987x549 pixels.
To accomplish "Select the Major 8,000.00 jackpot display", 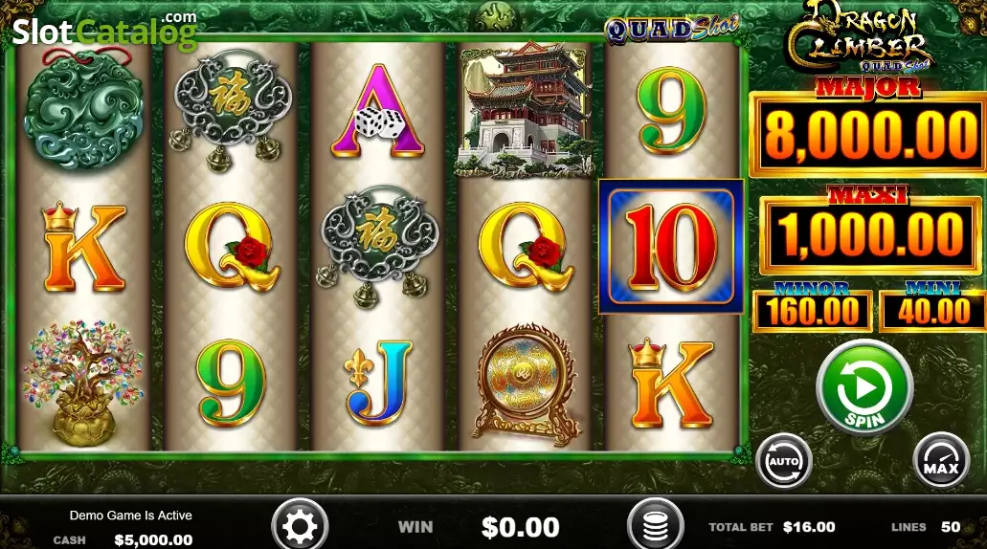I will [x=868, y=134].
